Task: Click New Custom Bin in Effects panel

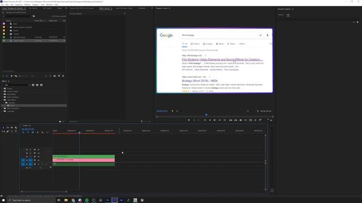Action: (61, 122)
